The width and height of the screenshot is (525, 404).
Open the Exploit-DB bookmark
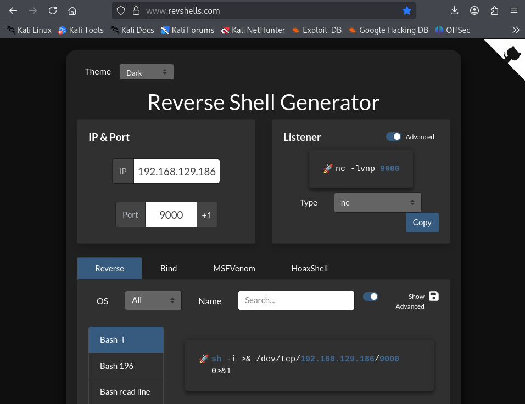pyautogui.click(x=317, y=30)
